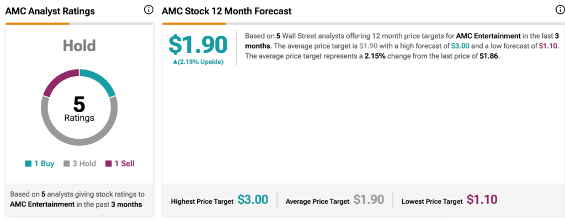Click AMC Entertainment in the forecast description
The image size is (565, 221).
488,36
